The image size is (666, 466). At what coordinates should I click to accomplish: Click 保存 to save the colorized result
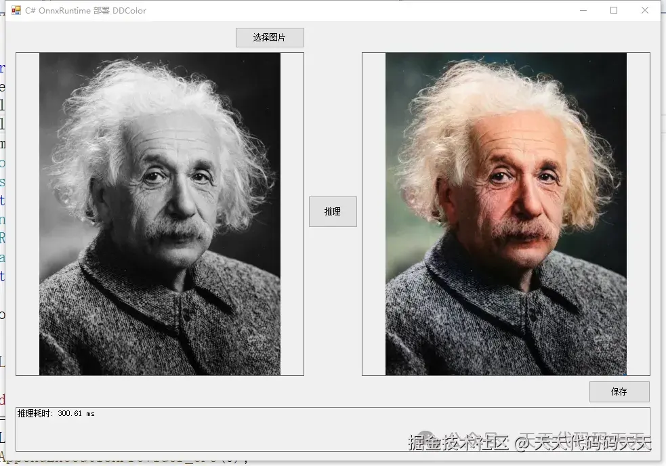pos(619,391)
